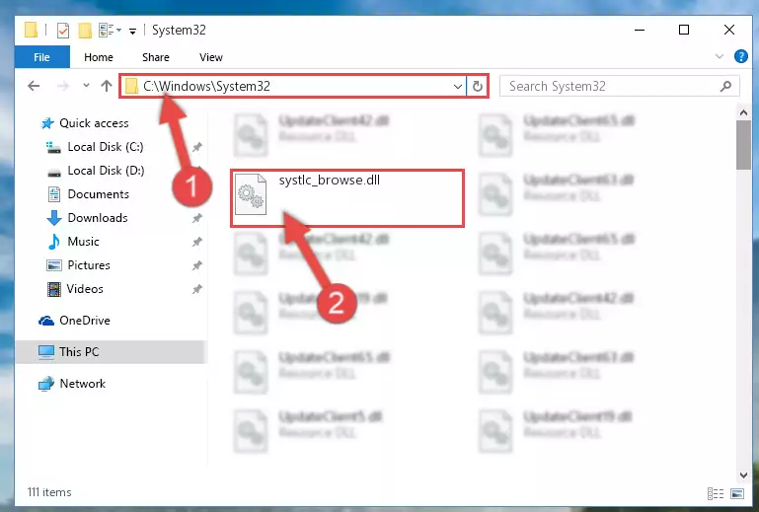Click the Search System32 box

coord(619,86)
